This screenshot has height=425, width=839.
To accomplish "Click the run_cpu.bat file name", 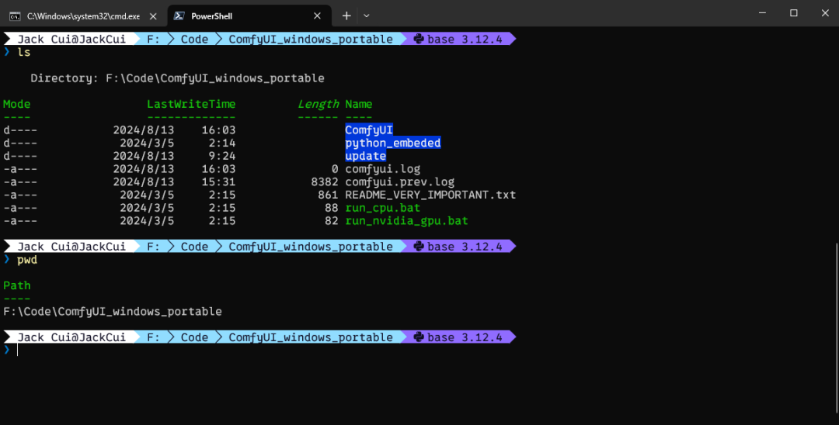I will [382, 208].
